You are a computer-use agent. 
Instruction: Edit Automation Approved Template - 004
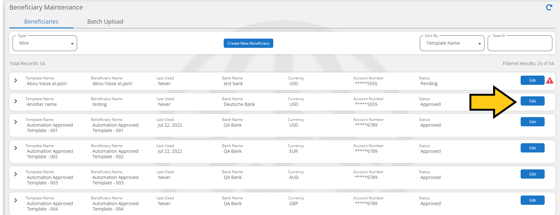coord(532,200)
